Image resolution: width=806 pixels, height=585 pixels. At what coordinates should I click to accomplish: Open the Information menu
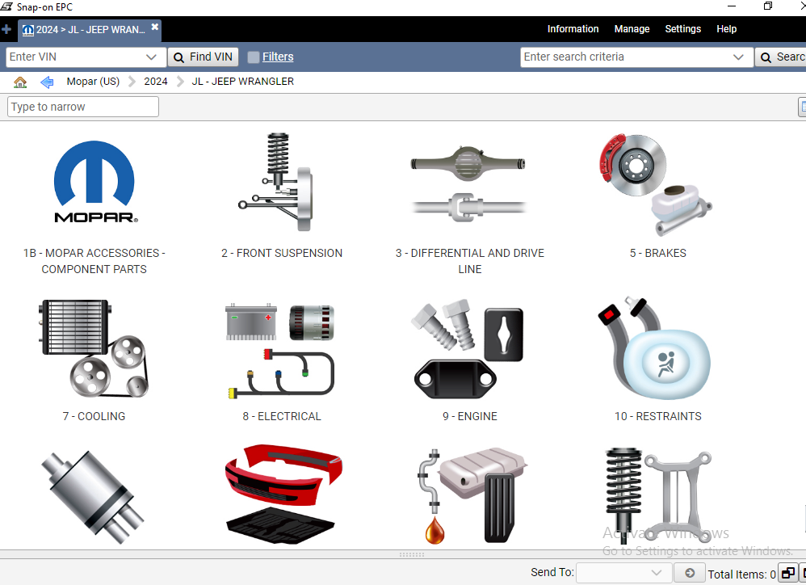573,29
